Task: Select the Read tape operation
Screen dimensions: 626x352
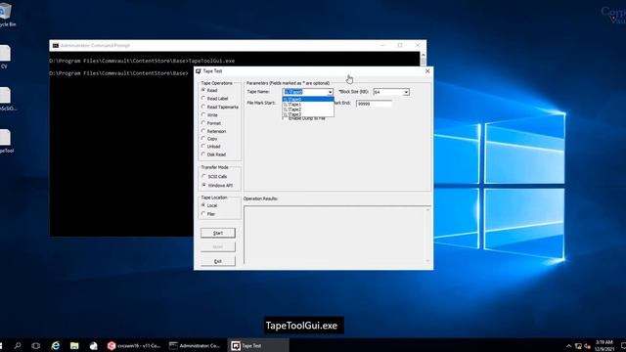Action: (209, 91)
